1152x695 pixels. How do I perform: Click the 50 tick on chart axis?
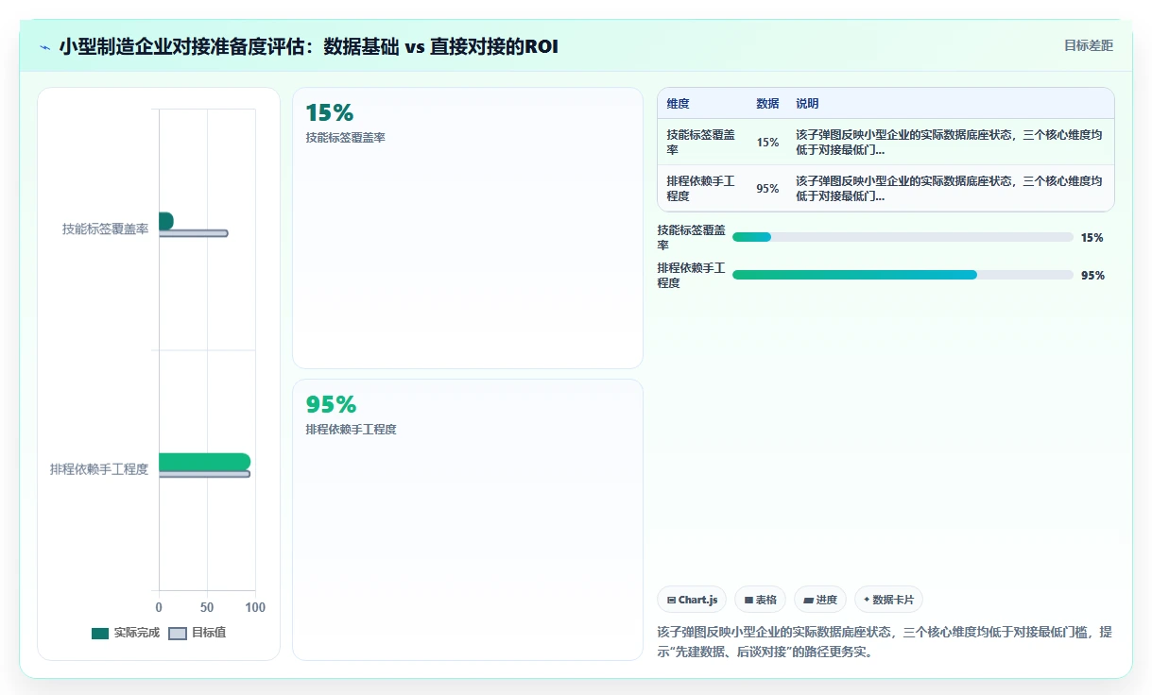[x=207, y=607]
